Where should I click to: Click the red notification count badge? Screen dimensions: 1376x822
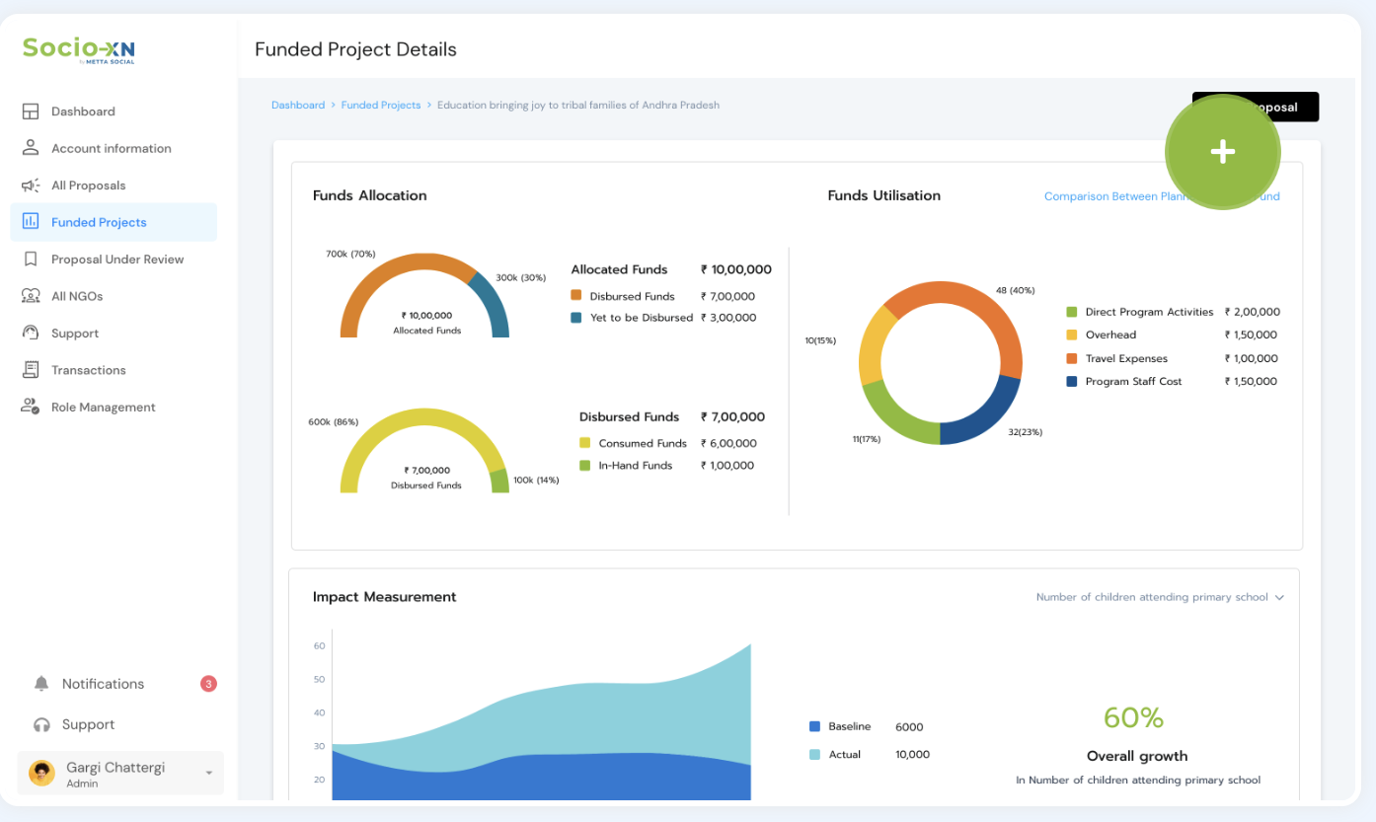tap(208, 684)
